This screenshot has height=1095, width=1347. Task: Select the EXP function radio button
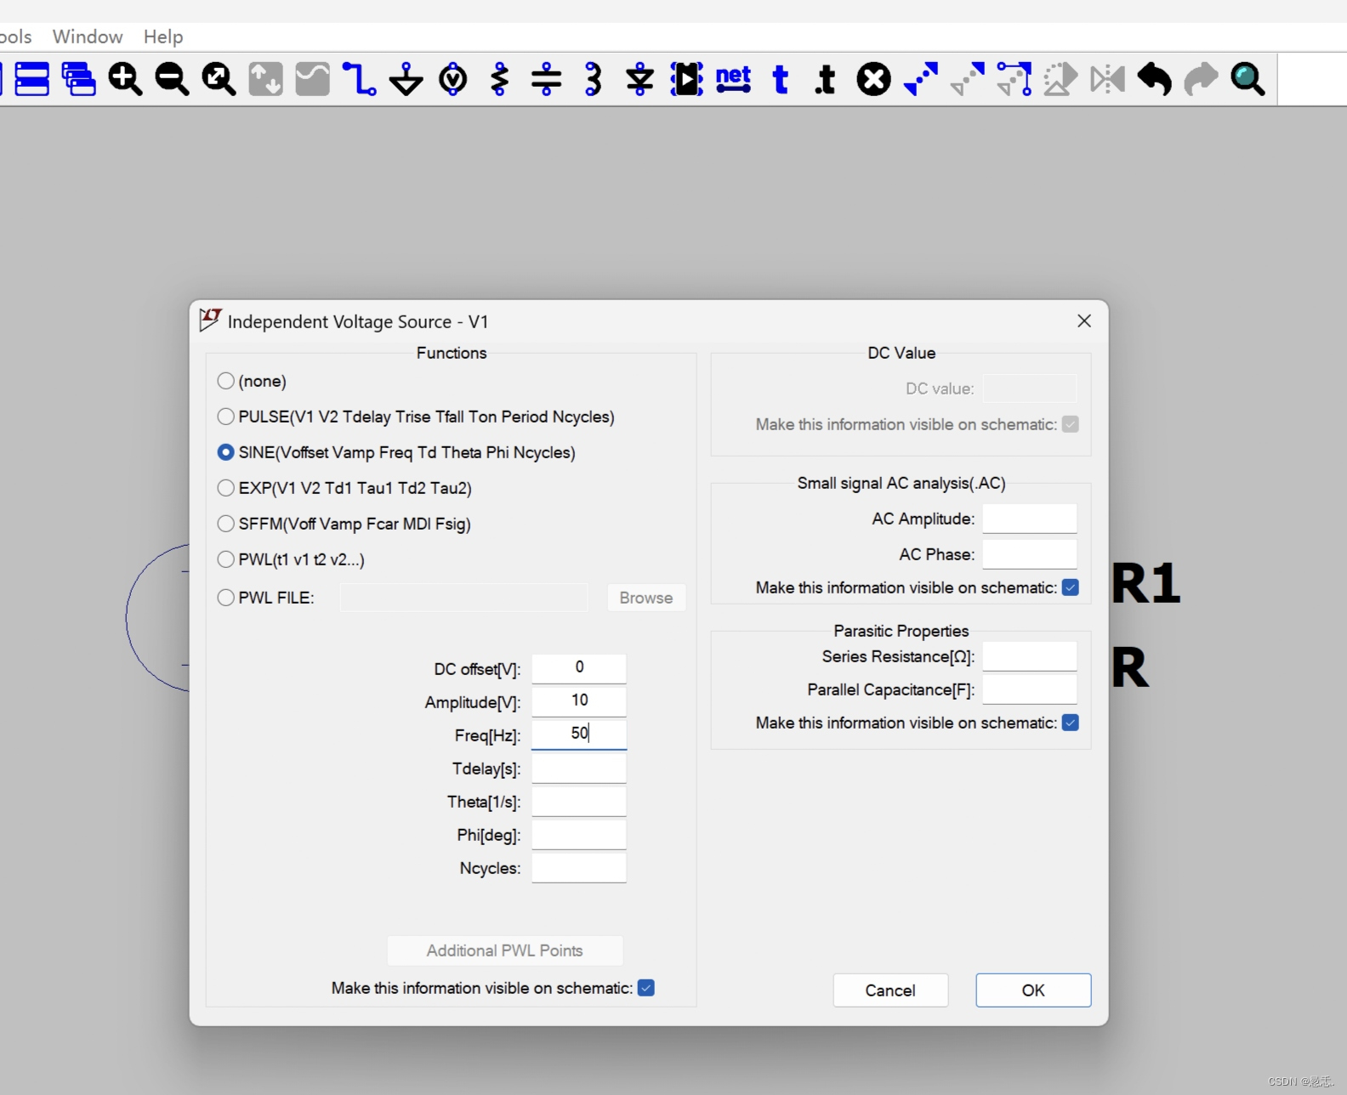click(x=225, y=488)
